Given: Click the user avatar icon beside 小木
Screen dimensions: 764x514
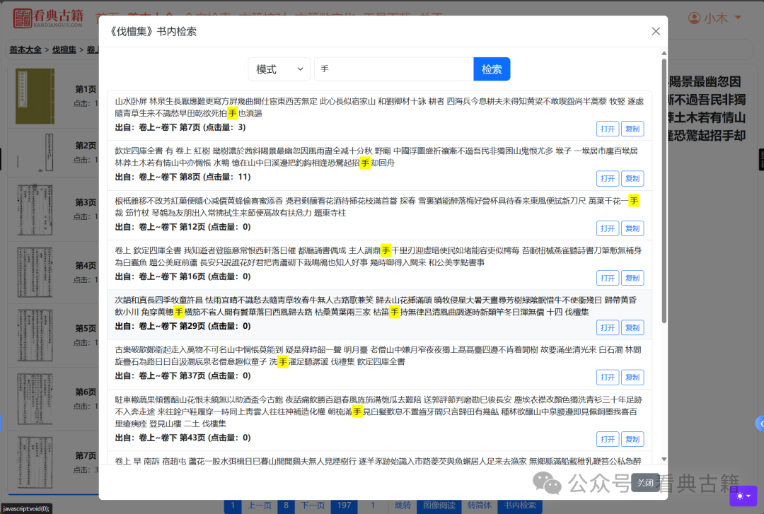Looking at the screenshot, I should [693, 18].
